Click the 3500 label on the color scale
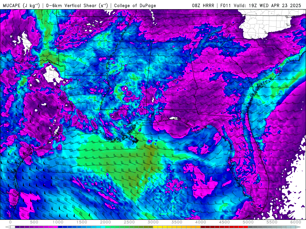The image size is (306, 229). 177,222
